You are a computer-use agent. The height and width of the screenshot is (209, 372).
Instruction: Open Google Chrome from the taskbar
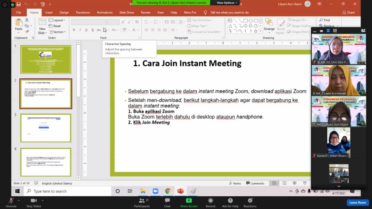tap(168, 191)
